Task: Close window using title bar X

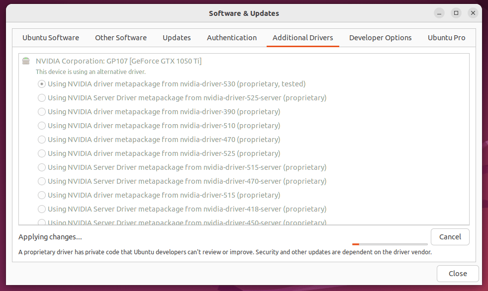Action: (473, 13)
